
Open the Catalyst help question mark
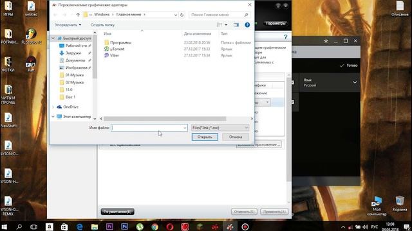tap(286, 37)
